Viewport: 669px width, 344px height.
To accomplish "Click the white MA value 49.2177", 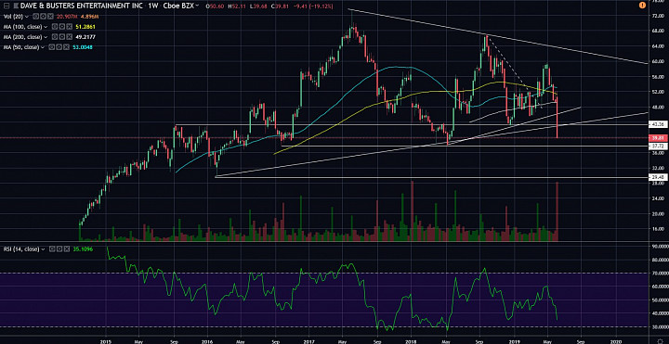I will click(85, 37).
